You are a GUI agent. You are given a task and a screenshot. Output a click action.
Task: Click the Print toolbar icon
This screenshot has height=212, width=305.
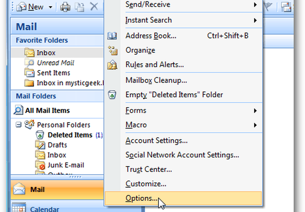pos(65,7)
